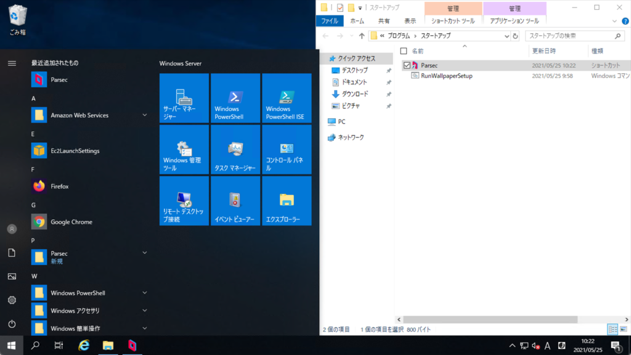Open Task View on the taskbar
Viewport: 631px width, 355px height.
click(x=59, y=345)
